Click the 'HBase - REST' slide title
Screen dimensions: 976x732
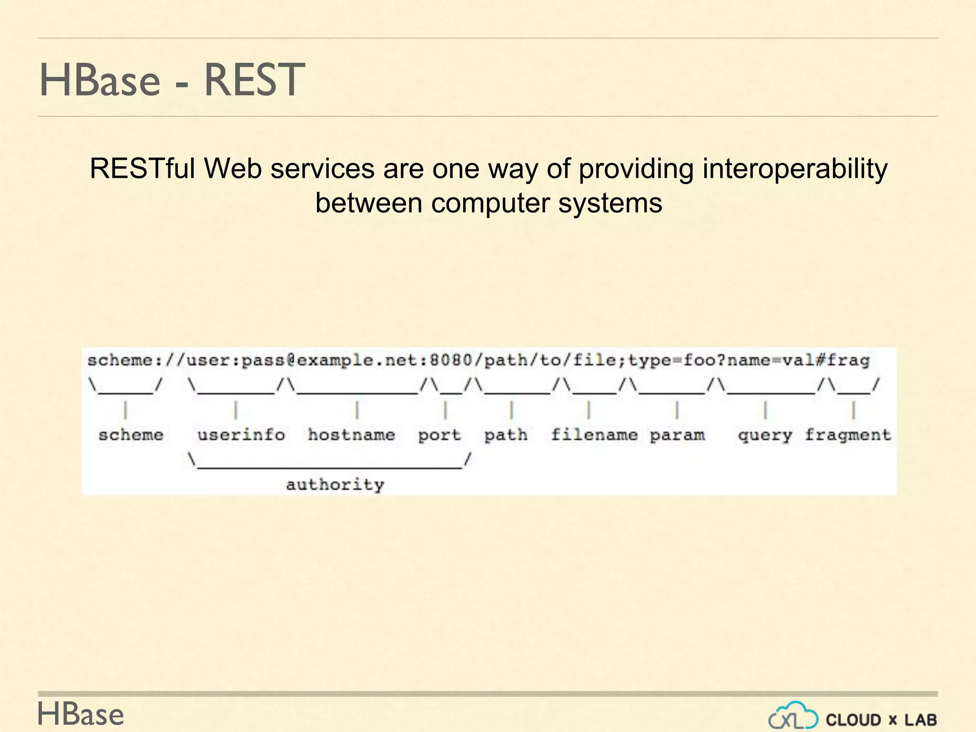click(172, 80)
